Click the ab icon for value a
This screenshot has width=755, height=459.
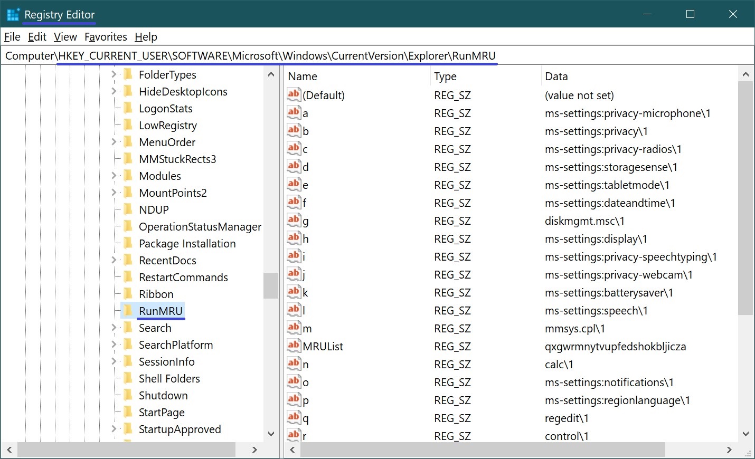[x=294, y=112]
